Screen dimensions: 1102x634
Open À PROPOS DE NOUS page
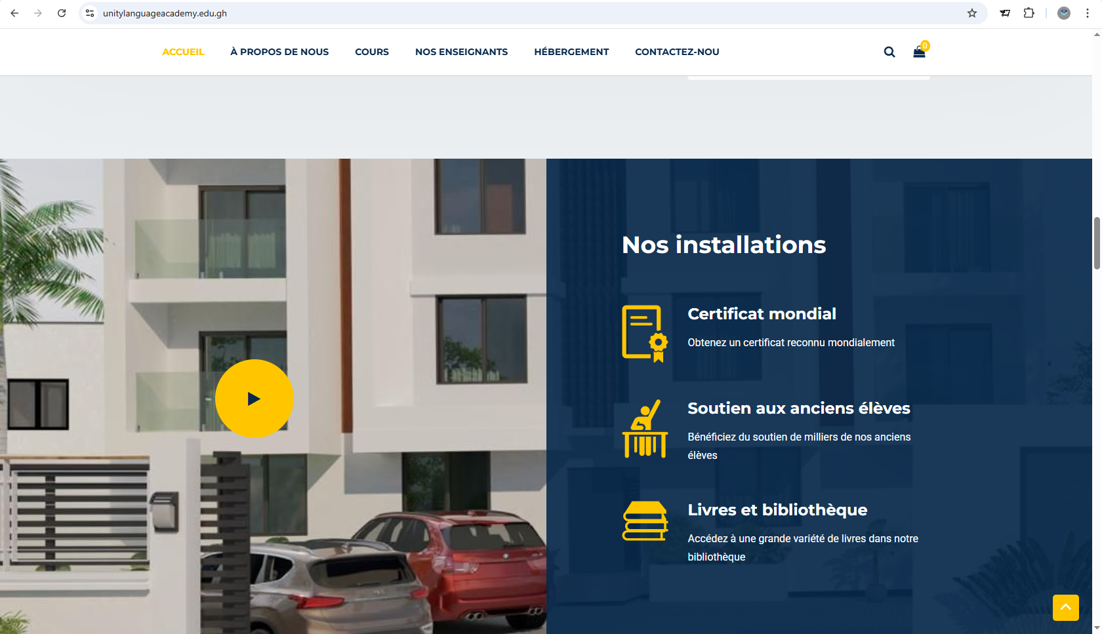tap(279, 52)
